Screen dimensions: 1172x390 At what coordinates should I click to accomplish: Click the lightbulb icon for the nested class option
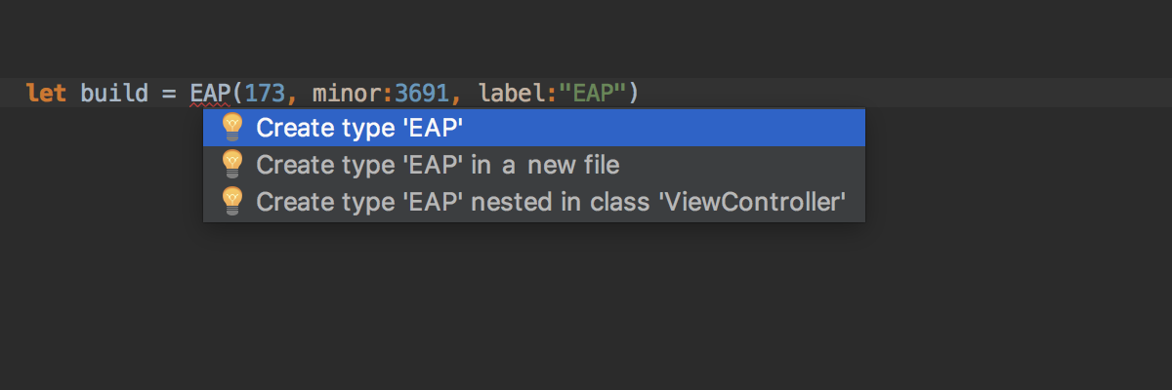tap(231, 202)
